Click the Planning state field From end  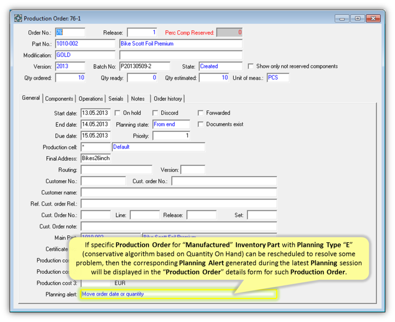tap(171, 124)
